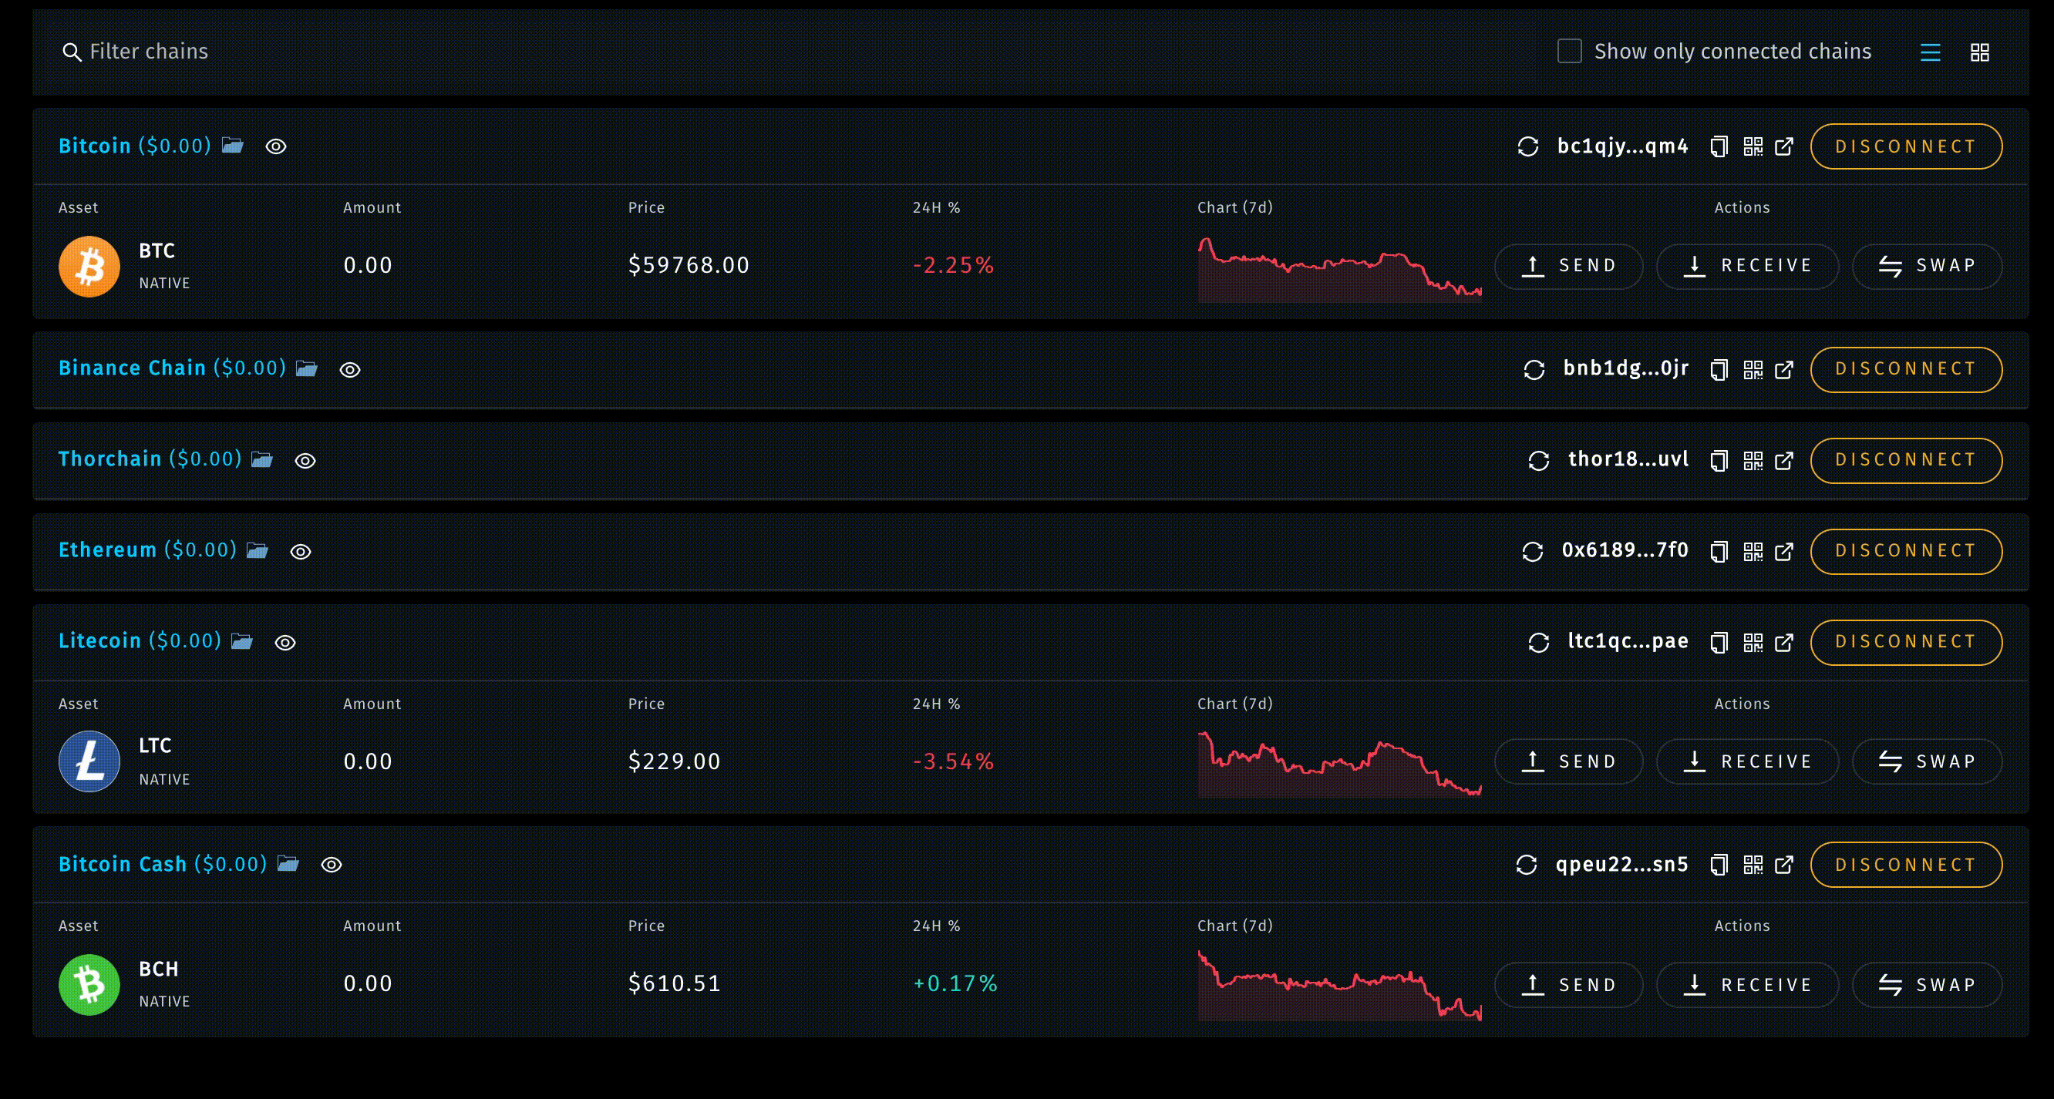
Task: Open Thorchain address in external explorer
Action: pos(1784,461)
